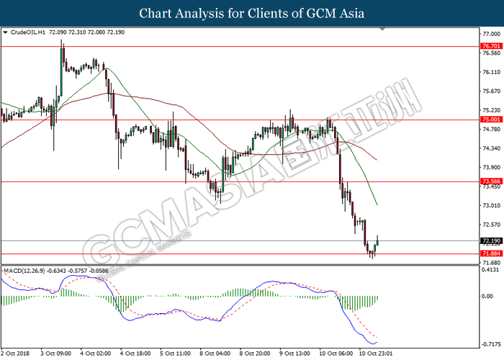
Task: Click the 8 Oct 20:00 time label
Action: tap(255, 354)
